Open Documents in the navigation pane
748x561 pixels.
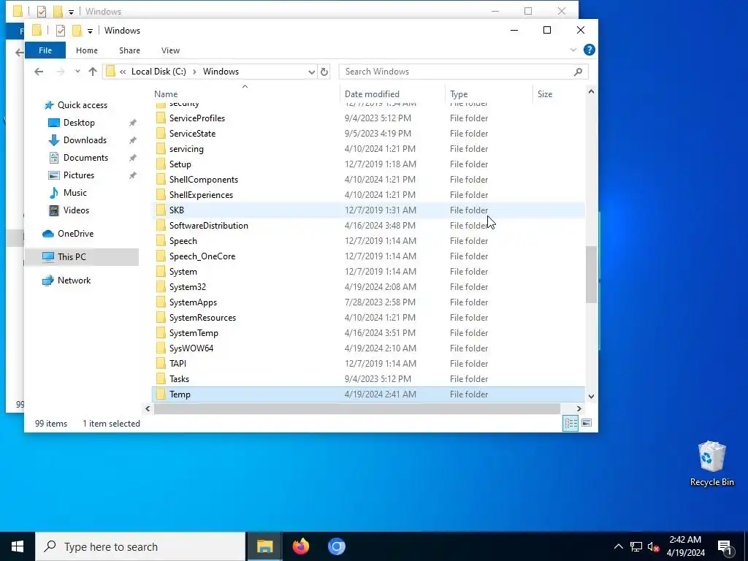click(85, 158)
